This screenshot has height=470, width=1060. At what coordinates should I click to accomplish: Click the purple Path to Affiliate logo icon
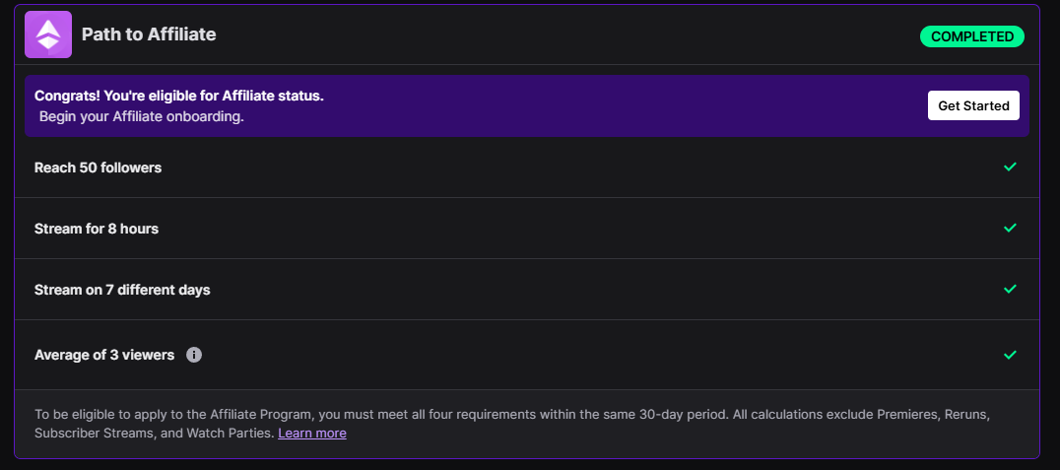tap(48, 35)
